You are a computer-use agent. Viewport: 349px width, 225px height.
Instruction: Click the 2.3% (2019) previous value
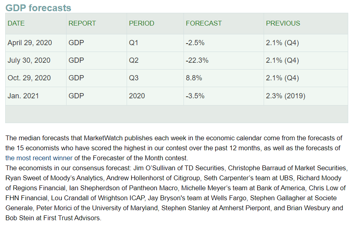(286, 96)
